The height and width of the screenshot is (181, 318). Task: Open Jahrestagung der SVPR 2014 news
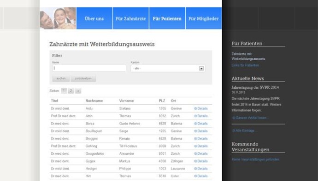pyautogui.click(x=255, y=87)
